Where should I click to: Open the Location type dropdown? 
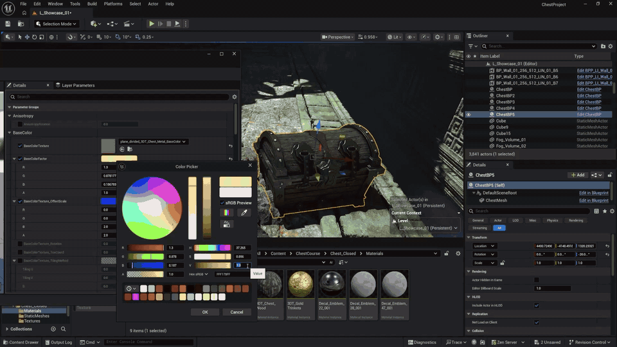coord(484,246)
